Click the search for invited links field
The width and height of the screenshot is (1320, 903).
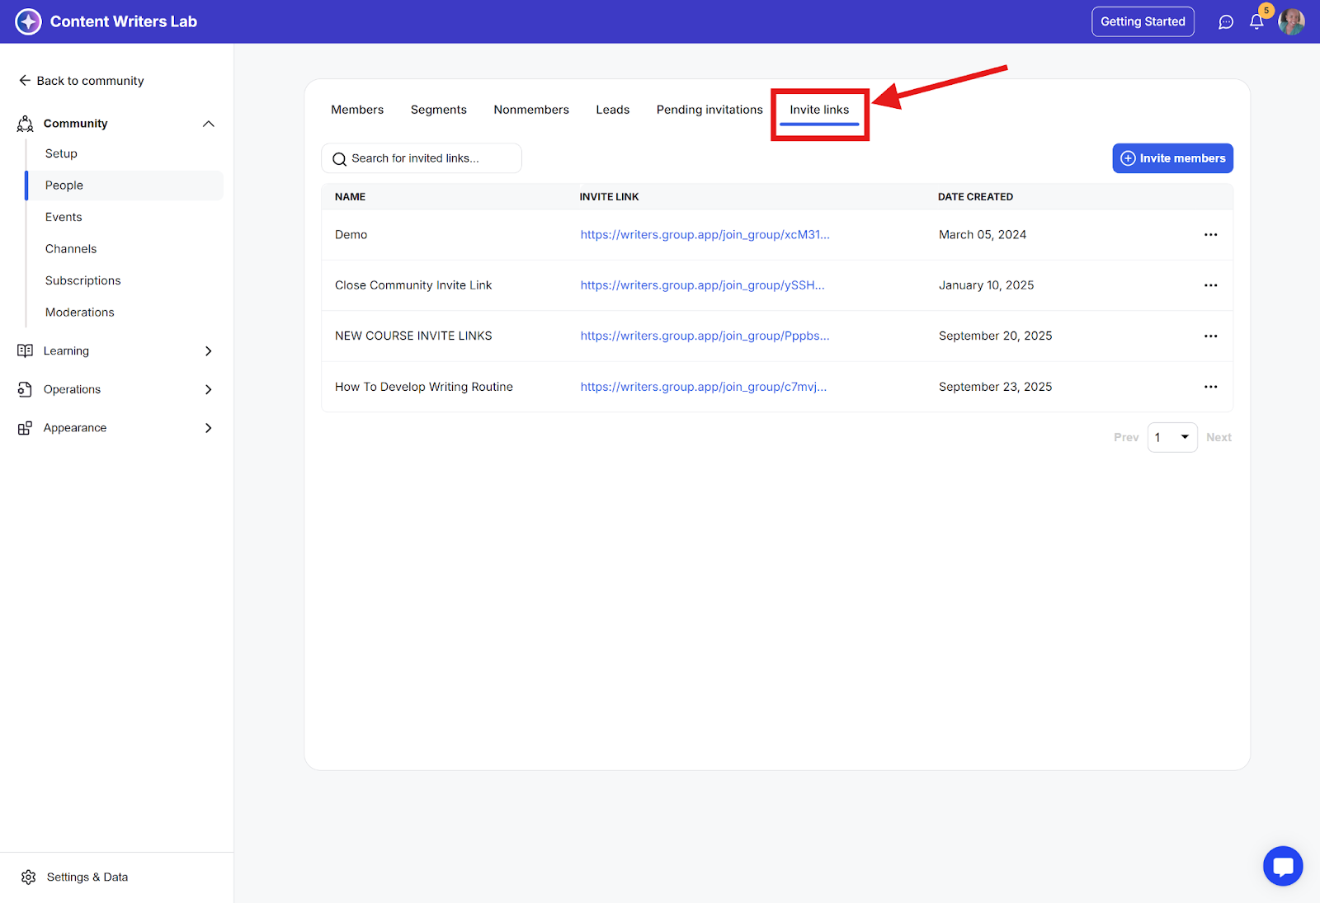[422, 158]
